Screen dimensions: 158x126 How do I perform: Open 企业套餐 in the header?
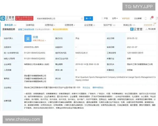138,18
